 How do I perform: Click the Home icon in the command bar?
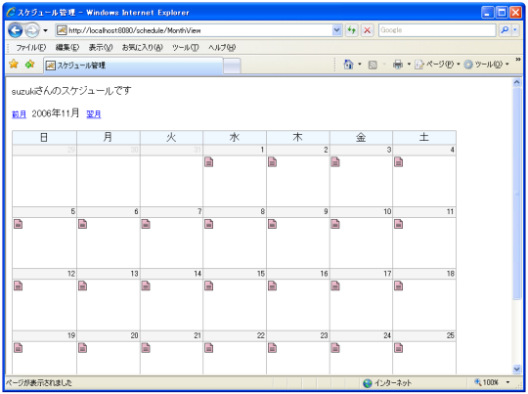(348, 64)
